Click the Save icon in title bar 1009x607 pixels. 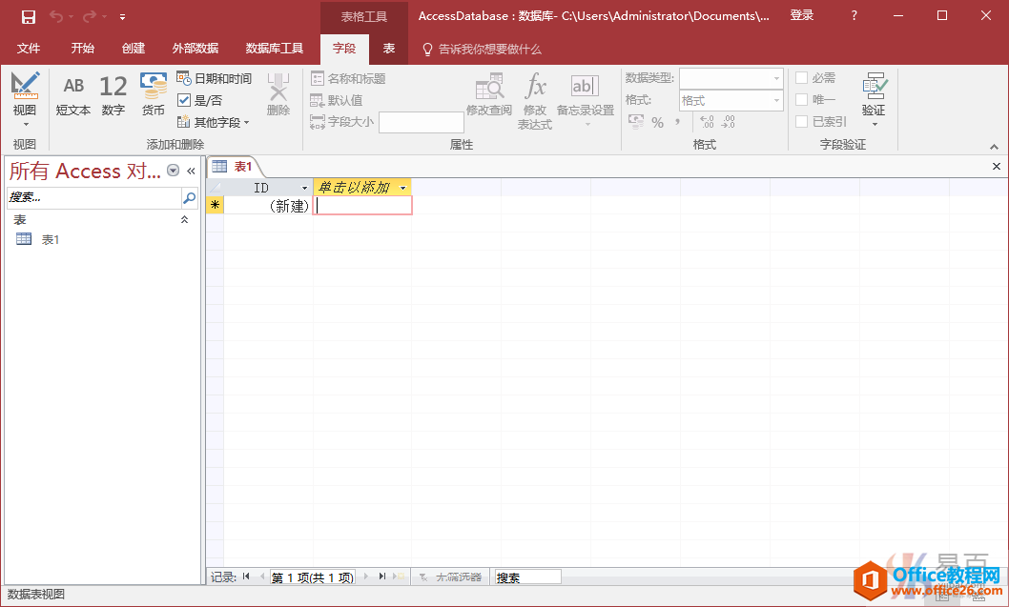tap(29, 16)
